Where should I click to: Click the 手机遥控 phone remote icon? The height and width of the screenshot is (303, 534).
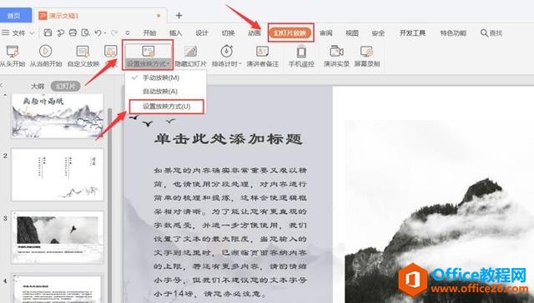pos(301,52)
